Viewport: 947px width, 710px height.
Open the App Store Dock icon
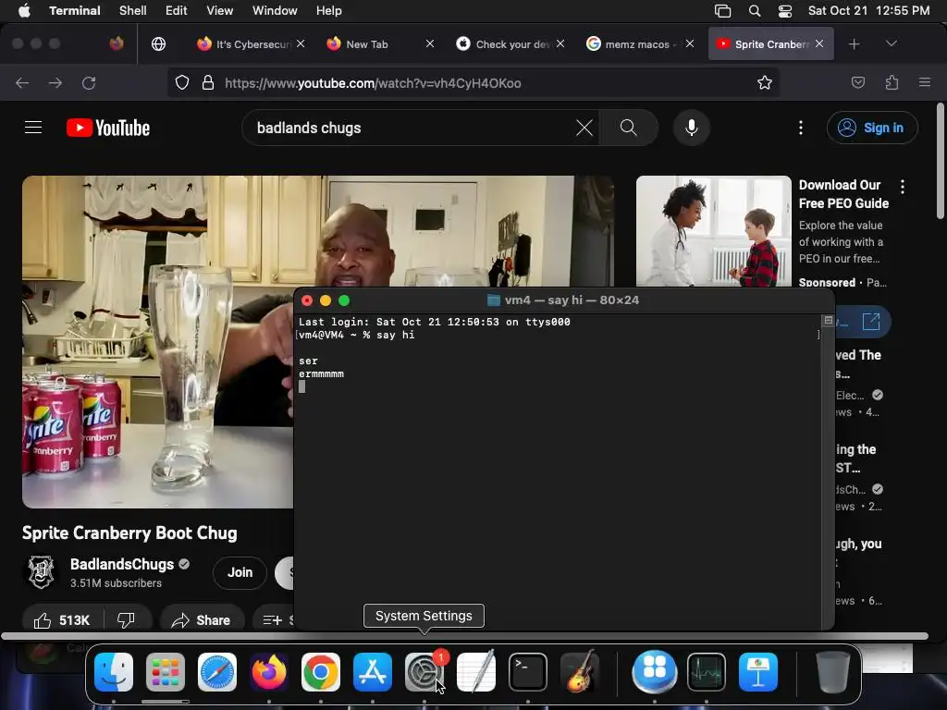click(x=373, y=672)
